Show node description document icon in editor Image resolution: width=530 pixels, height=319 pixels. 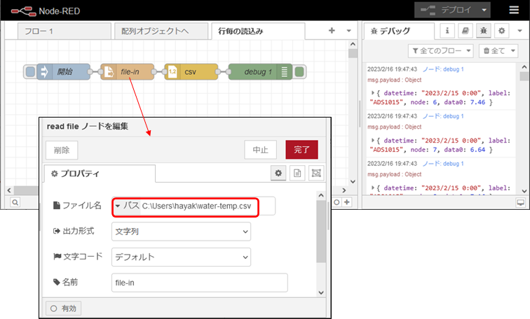pos(297,173)
